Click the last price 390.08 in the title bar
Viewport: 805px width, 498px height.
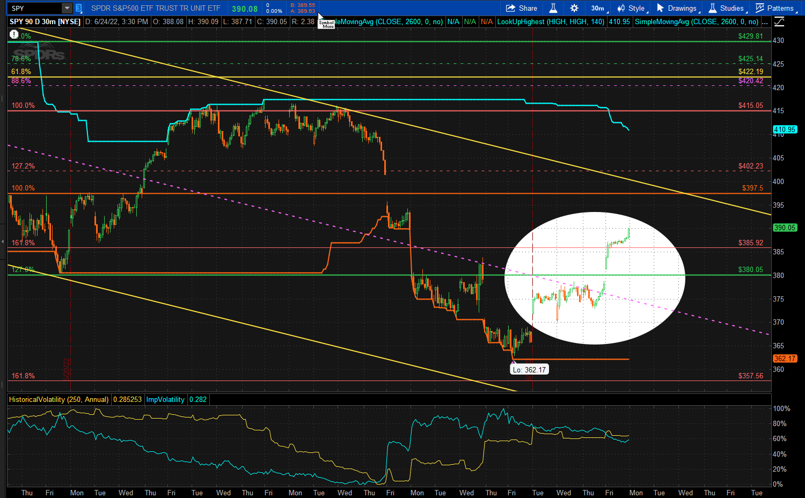(245, 9)
